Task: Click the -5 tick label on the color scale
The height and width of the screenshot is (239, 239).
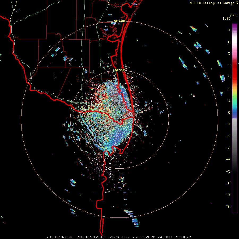Action: click(x=228, y=172)
